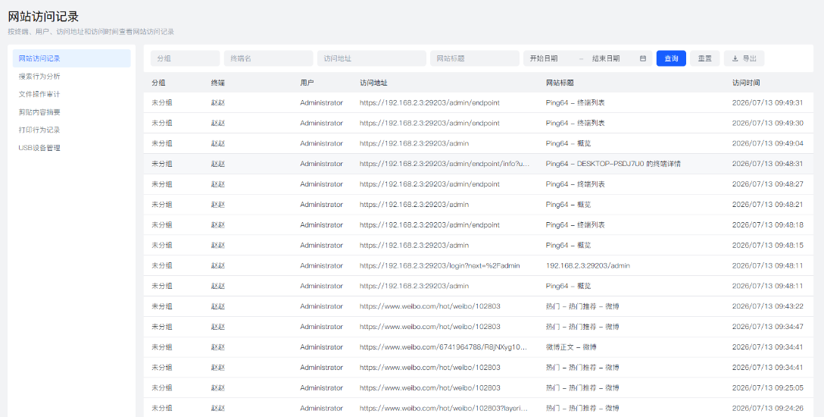Viewport: 824px width, 417px height.
Task: Click the login?next=%2Fadmin URL
Action: (x=440, y=265)
